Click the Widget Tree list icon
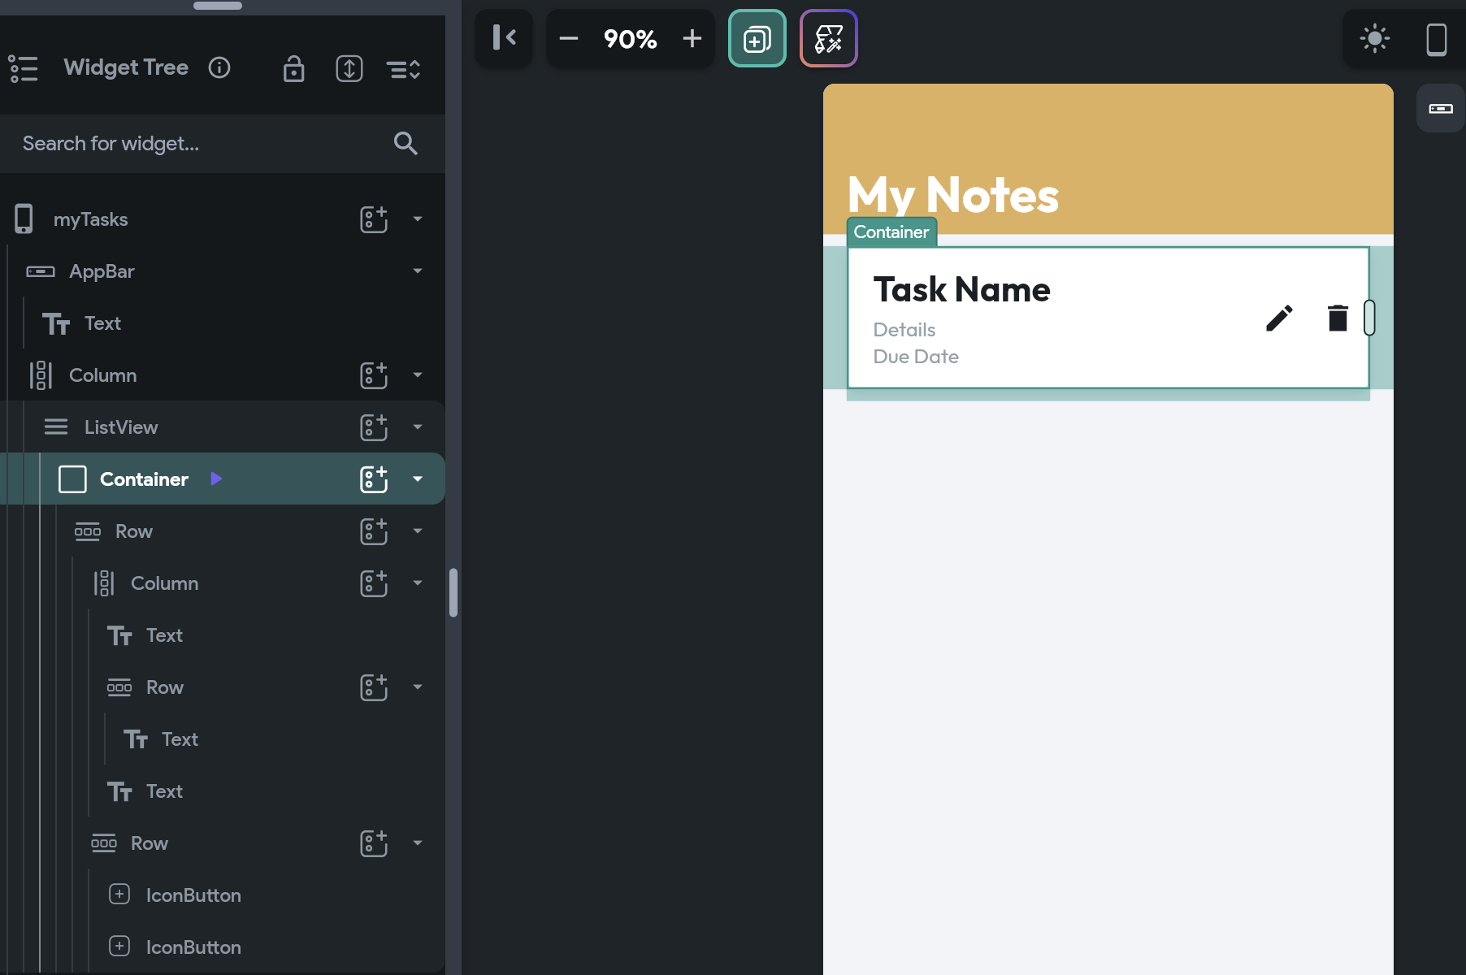Image resolution: width=1466 pixels, height=975 pixels. pos(24,68)
